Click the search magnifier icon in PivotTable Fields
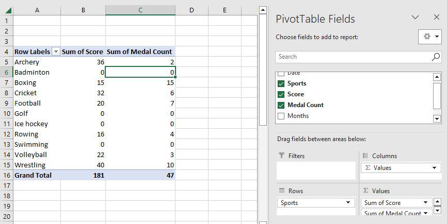Viewport: 447px width, 224px height. point(436,57)
